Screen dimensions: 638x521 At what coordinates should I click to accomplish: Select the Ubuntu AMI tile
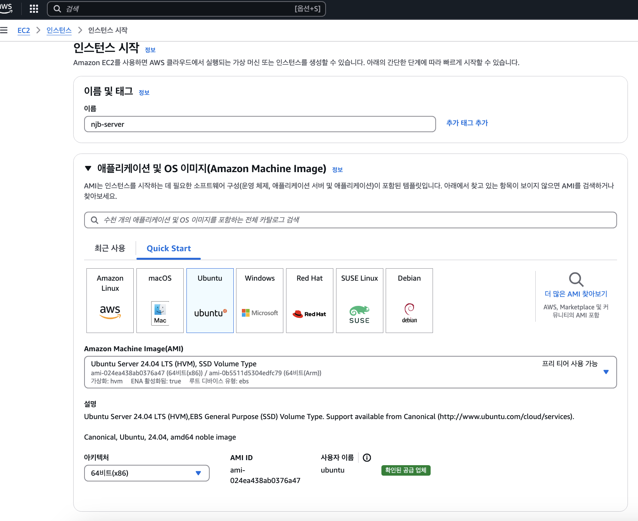pyautogui.click(x=210, y=300)
